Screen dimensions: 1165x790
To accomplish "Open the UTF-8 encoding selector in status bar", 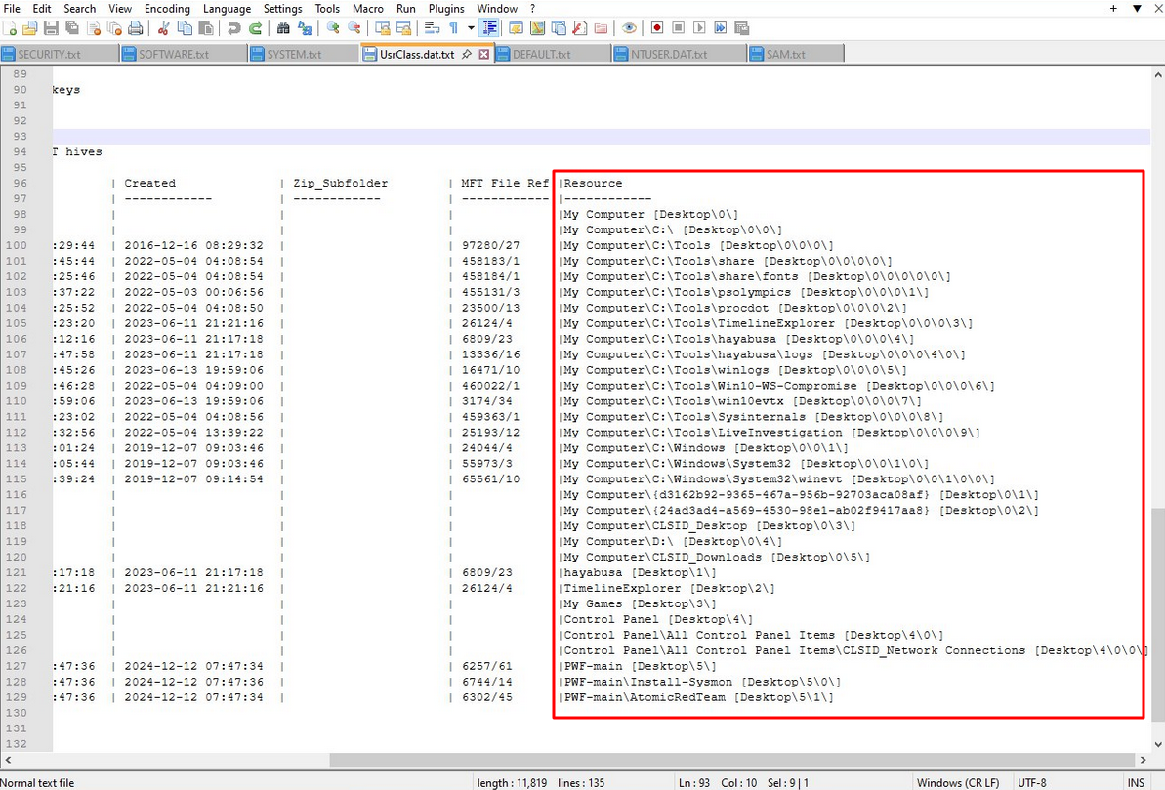I will point(1031,782).
